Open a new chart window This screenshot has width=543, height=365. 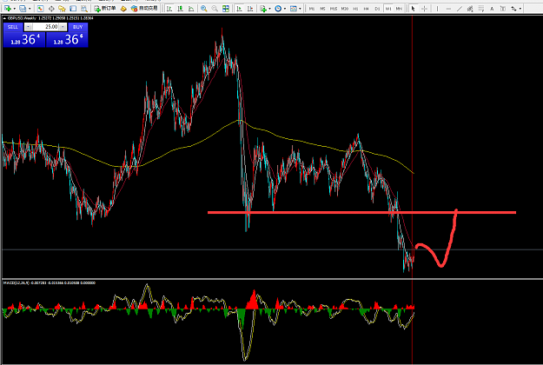coord(7,9)
